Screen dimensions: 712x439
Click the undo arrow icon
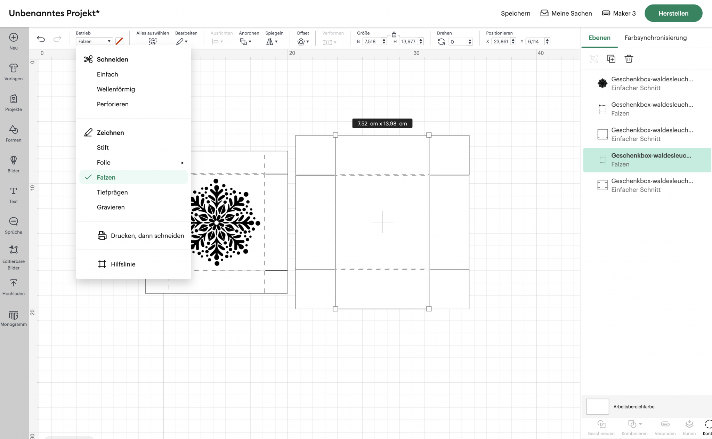[41, 39]
